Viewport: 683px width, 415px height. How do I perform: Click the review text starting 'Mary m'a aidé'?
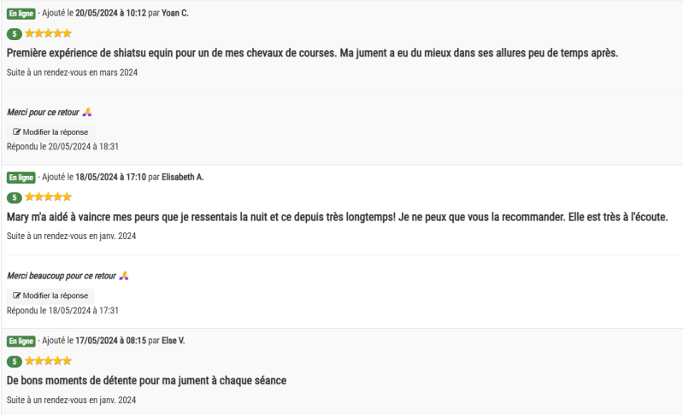[x=337, y=217]
